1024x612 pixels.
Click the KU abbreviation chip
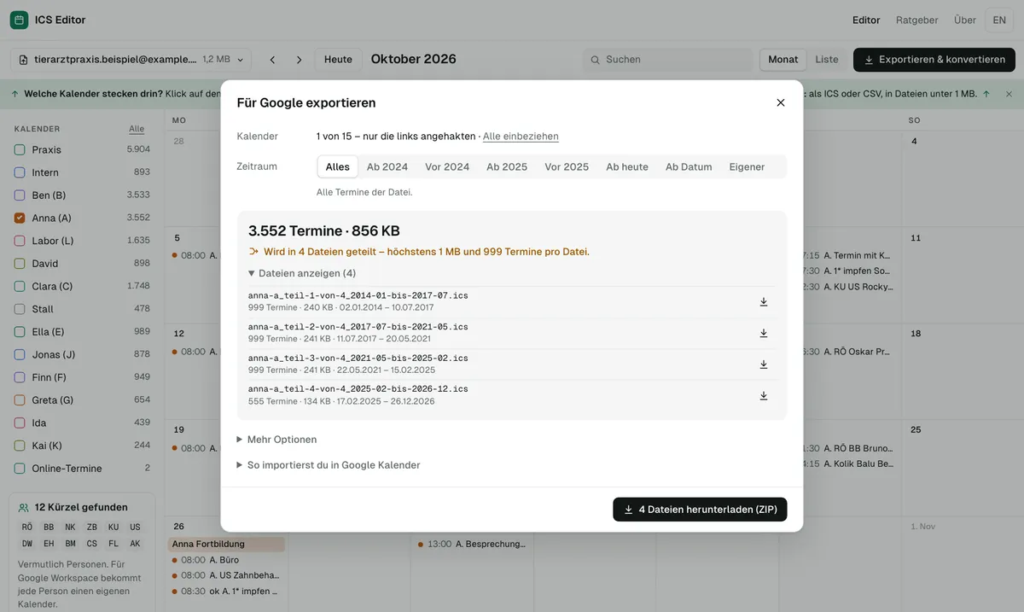[x=113, y=527]
